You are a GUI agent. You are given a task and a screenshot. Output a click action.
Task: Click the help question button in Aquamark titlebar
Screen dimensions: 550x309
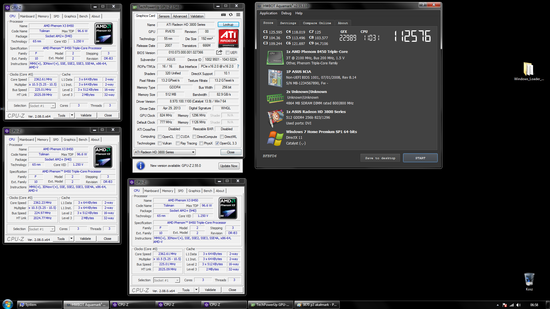click(423, 5)
